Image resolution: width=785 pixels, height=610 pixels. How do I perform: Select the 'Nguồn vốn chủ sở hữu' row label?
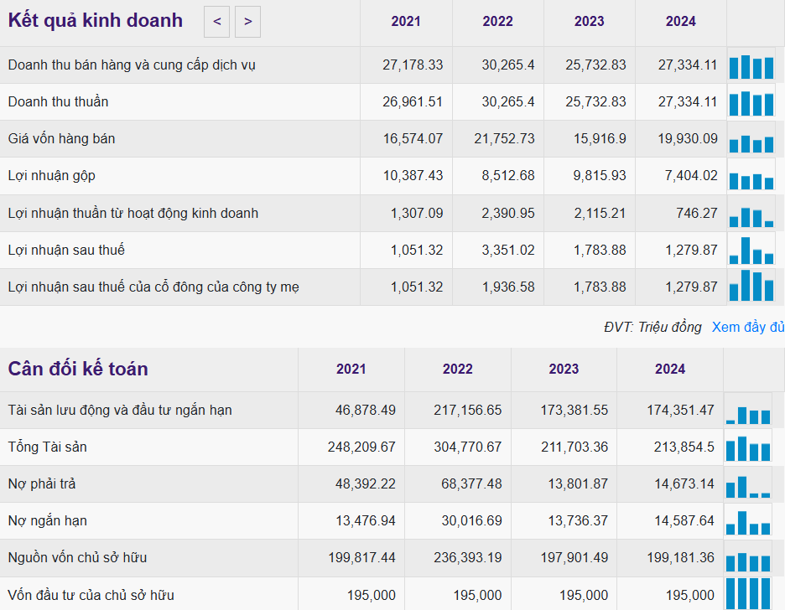tap(78, 557)
